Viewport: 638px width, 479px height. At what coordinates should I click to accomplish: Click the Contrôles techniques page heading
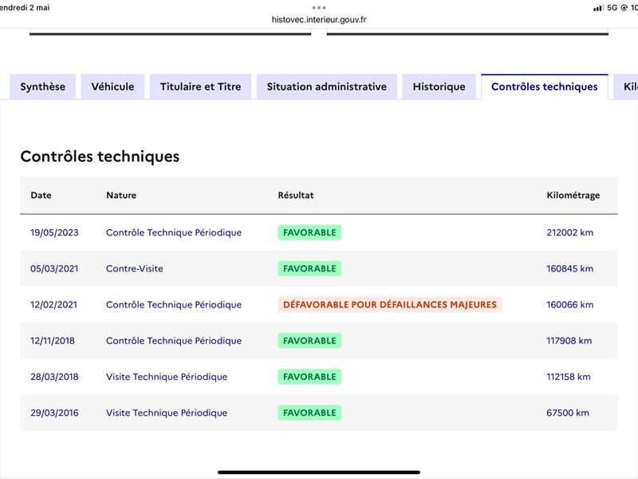click(100, 156)
